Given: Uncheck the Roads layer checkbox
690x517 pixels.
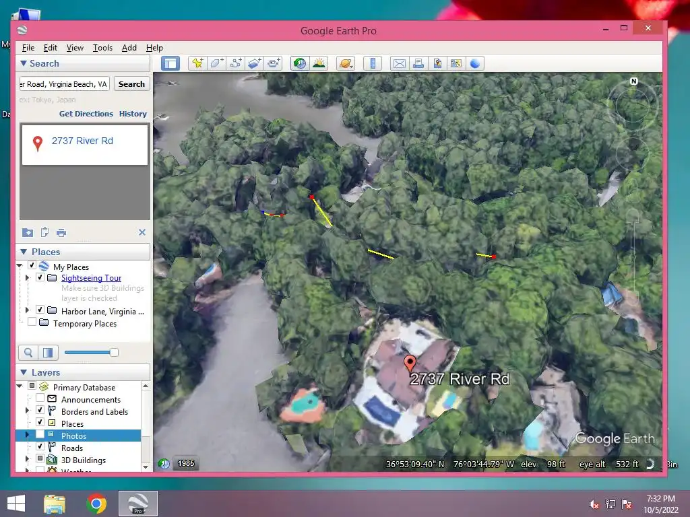Looking at the screenshot, I should pos(40,446).
